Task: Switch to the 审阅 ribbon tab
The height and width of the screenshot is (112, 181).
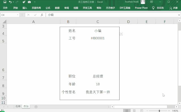Action: pos(67,8)
